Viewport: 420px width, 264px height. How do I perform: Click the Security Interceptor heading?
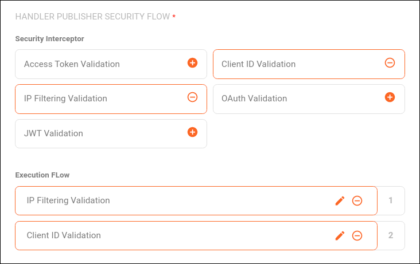coord(50,39)
